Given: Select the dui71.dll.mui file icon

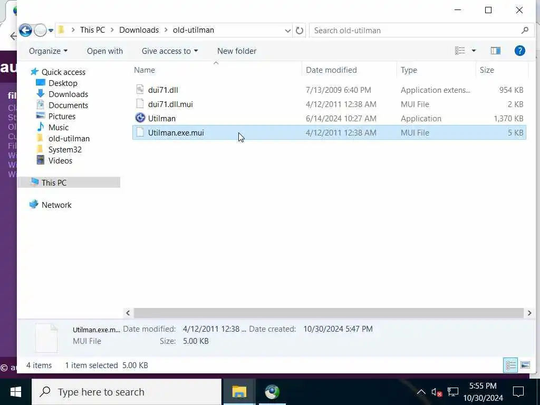Looking at the screenshot, I should click(x=140, y=104).
